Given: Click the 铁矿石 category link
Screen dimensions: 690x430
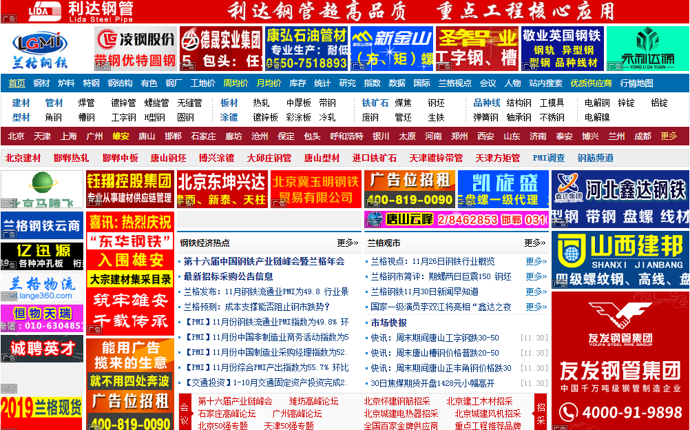Looking at the screenshot, I should [x=375, y=103].
